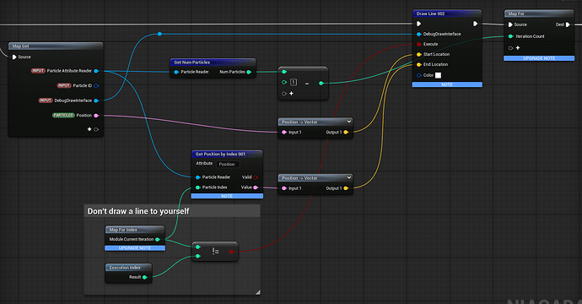Edit the constant value 1 on subtract node
This screenshot has height=304, width=582.
(x=294, y=82)
